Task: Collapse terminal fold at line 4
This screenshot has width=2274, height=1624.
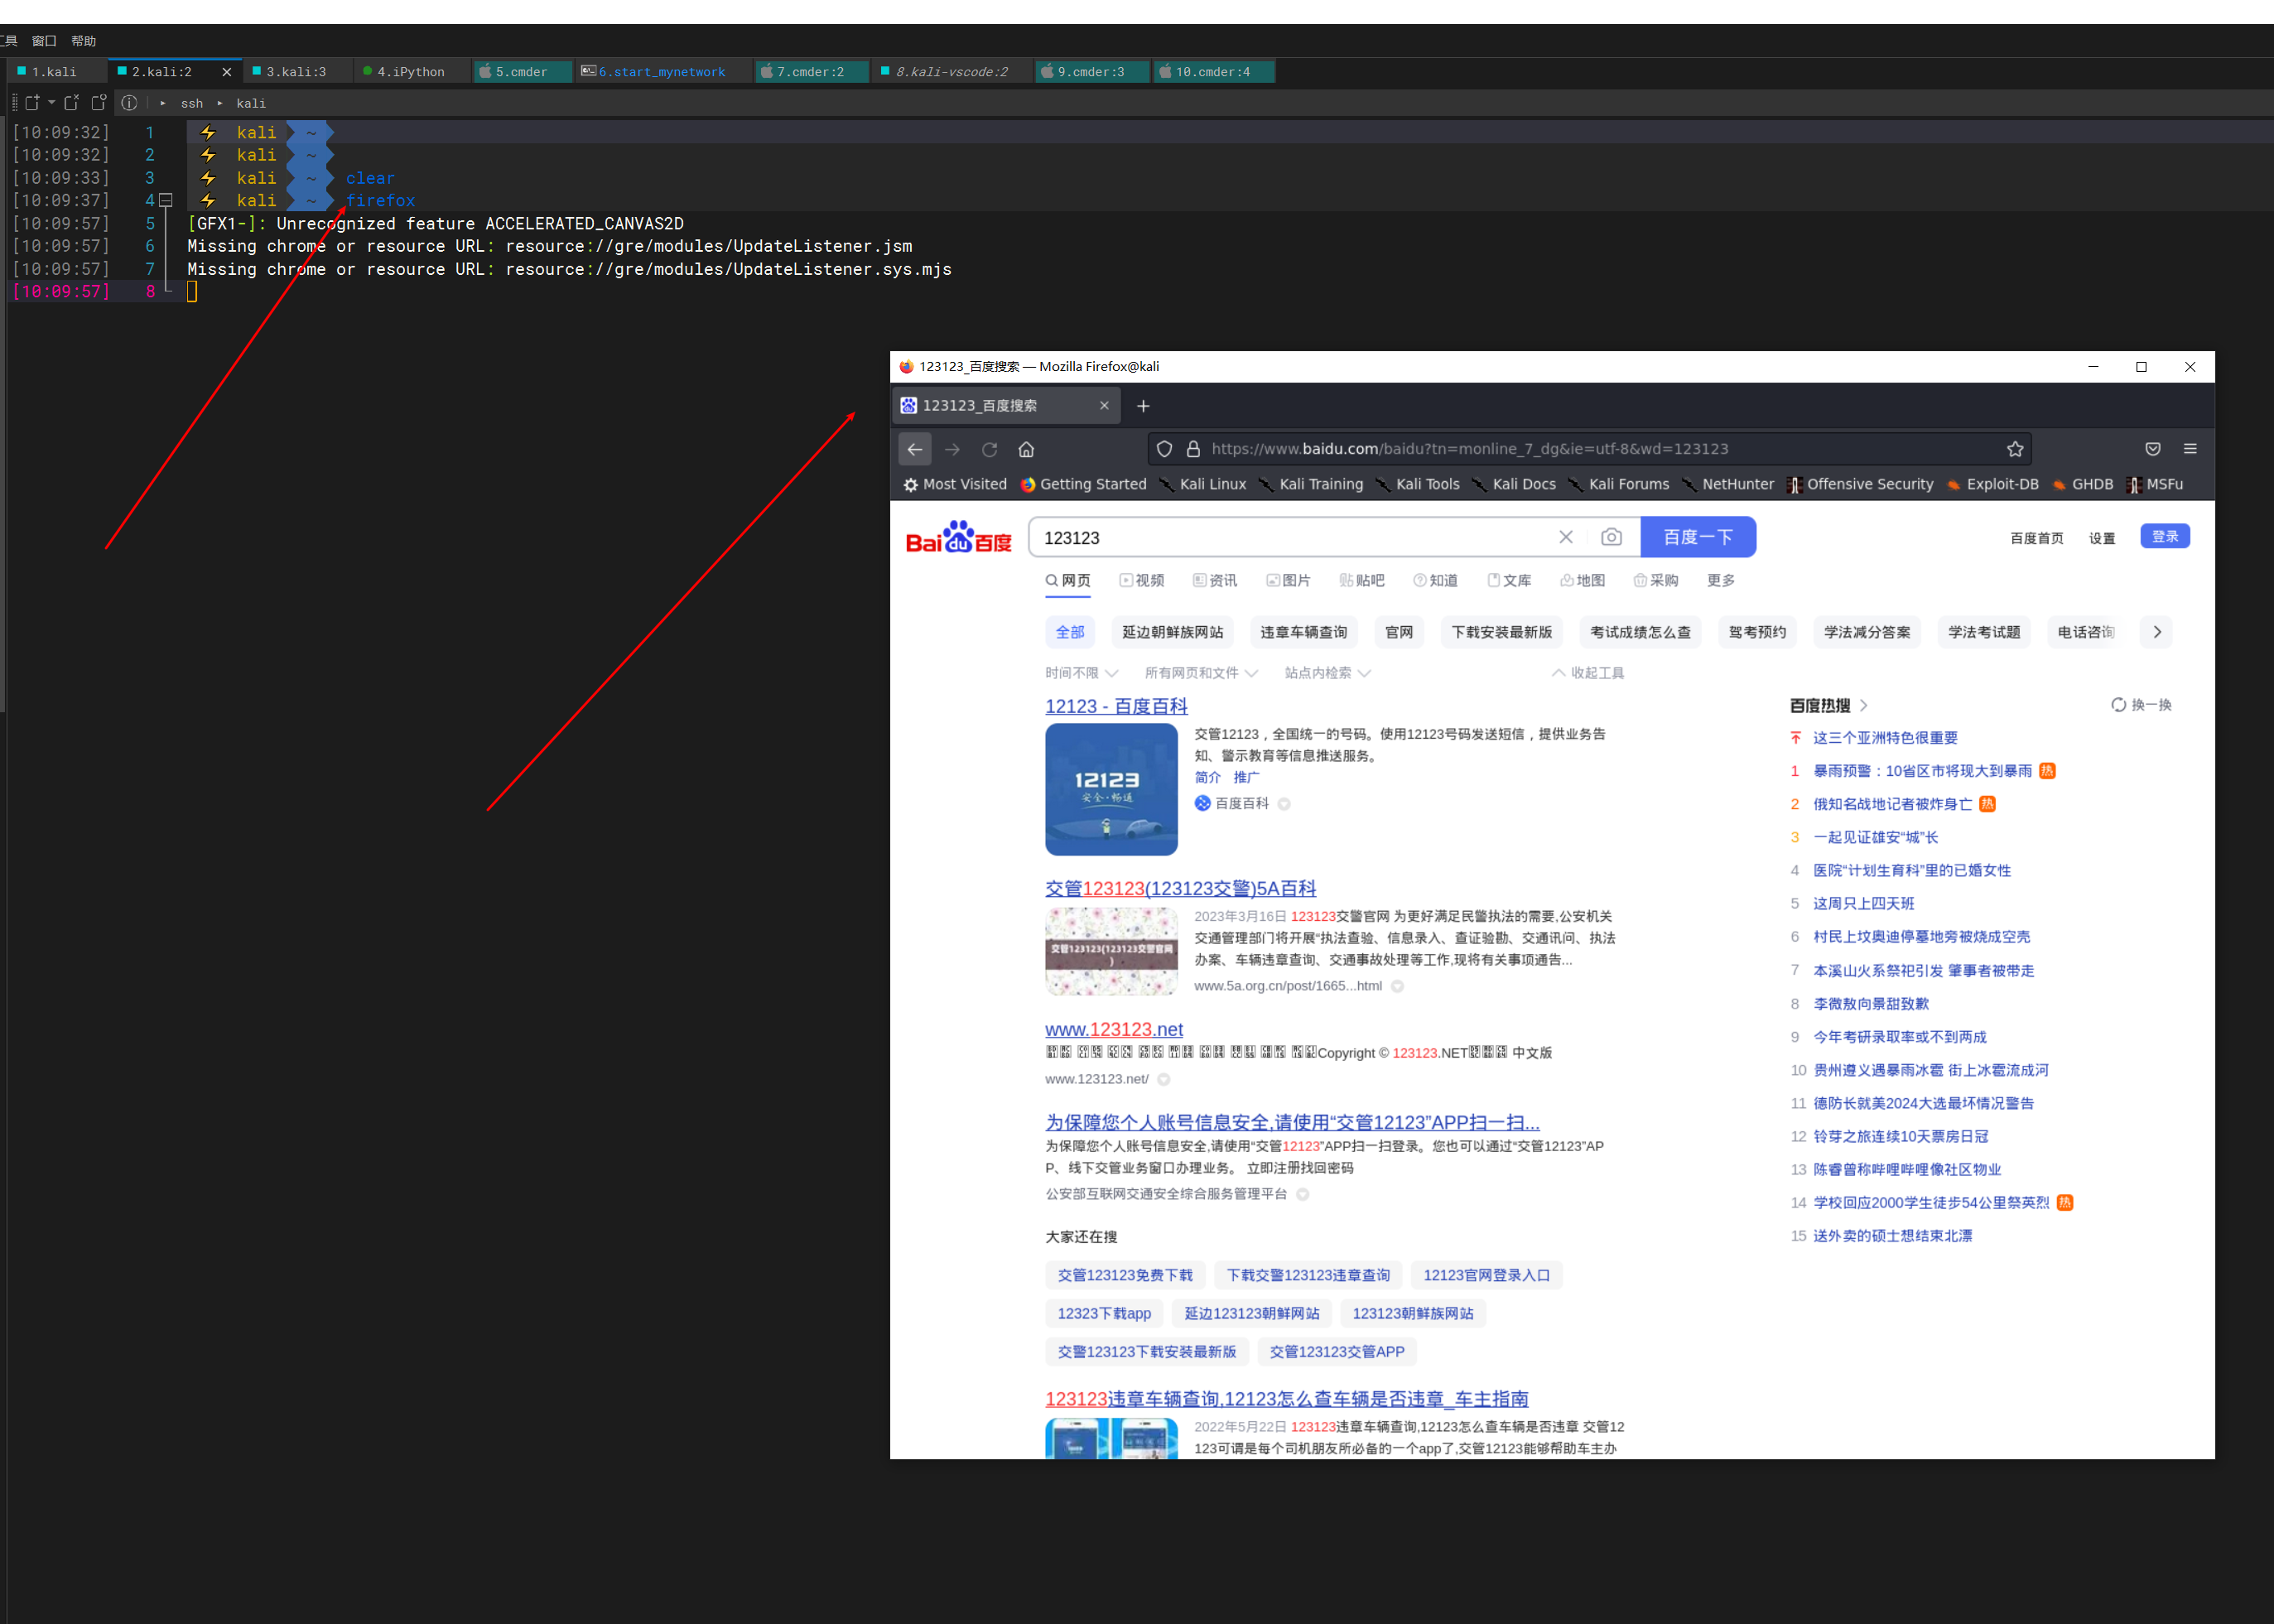Action: click(x=167, y=200)
